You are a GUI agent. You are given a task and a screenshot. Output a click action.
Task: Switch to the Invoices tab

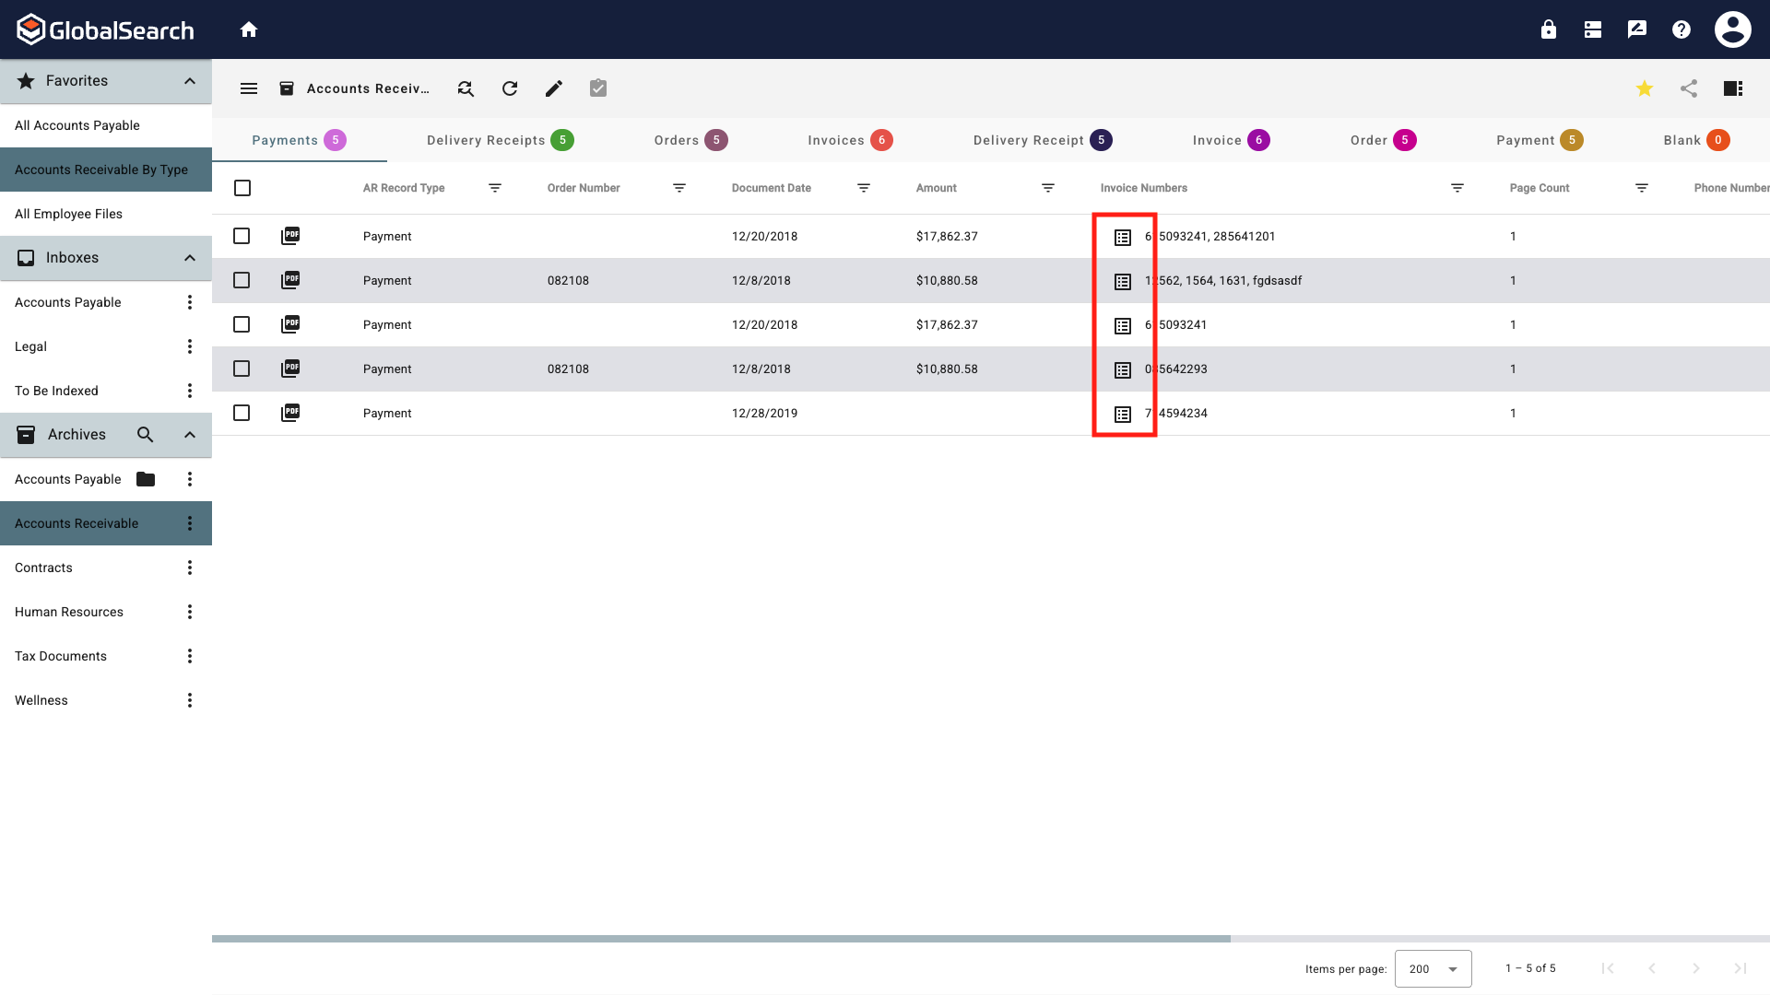click(837, 140)
